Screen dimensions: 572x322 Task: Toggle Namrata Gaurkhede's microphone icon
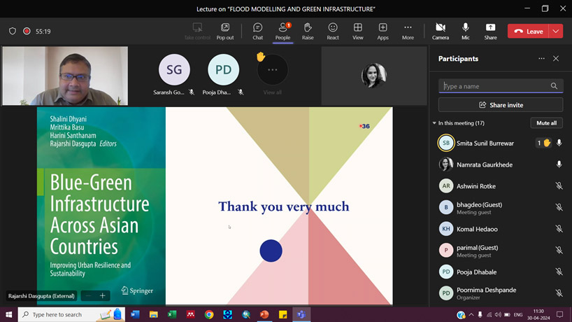pyautogui.click(x=559, y=164)
